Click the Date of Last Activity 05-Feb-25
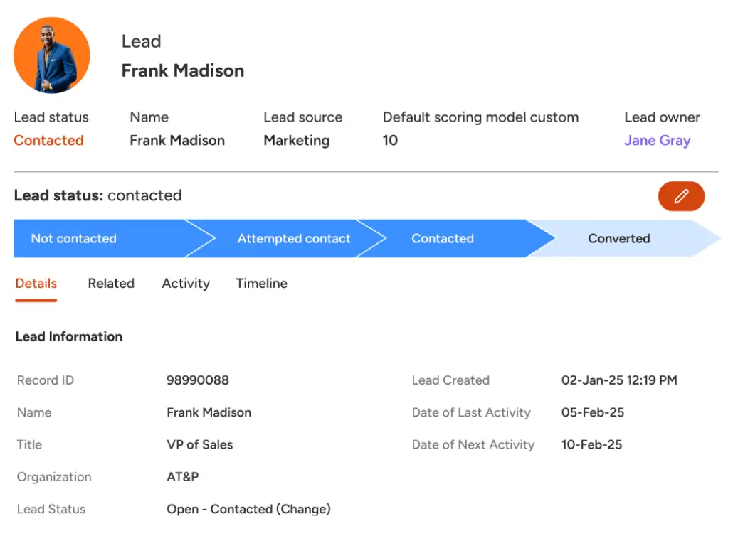This screenshot has height=536, width=733. pyautogui.click(x=592, y=412)
